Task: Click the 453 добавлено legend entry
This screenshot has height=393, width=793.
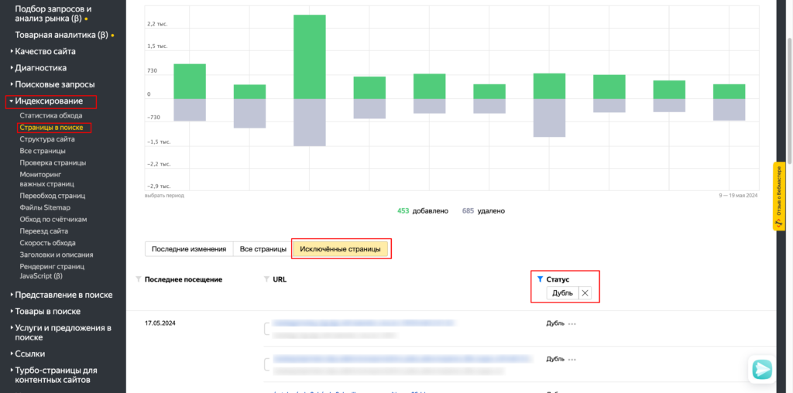Action: (423, 211)
